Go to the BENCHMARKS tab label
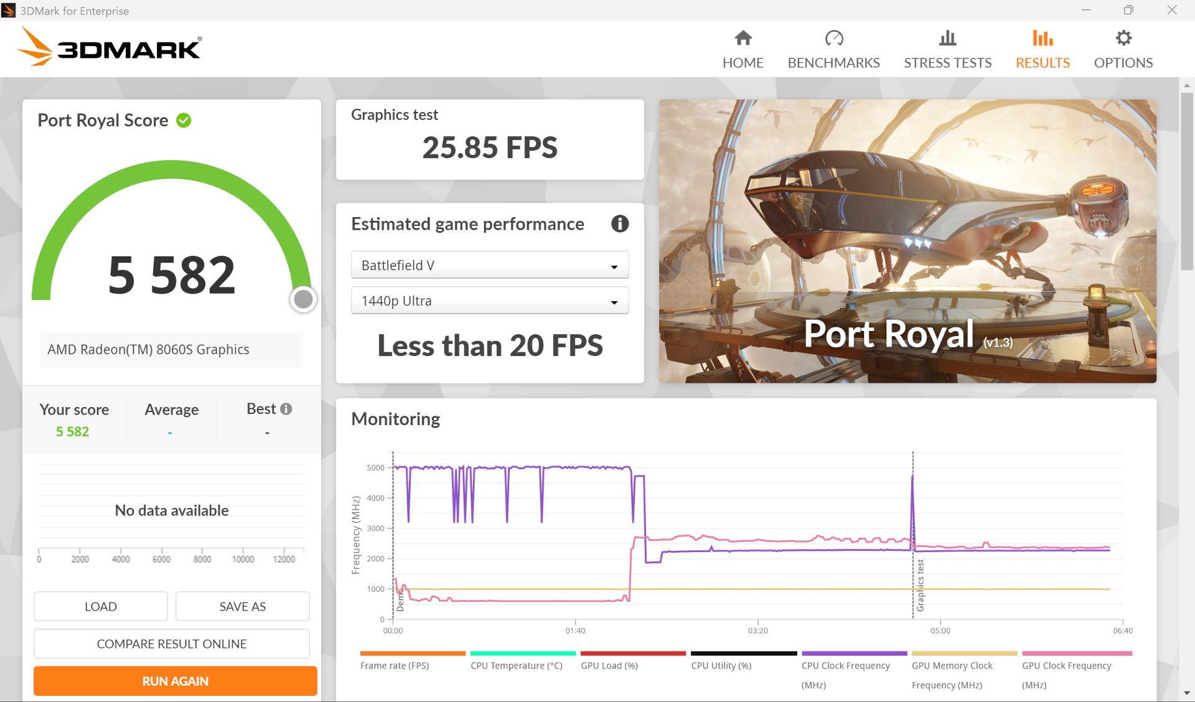 click(x=833, y=63)
